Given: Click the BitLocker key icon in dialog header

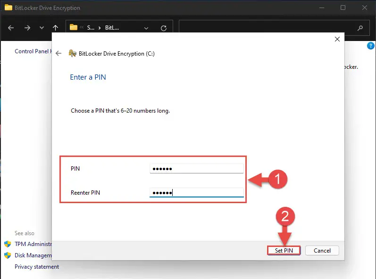Looking at the screenshot, I should 73,53.
